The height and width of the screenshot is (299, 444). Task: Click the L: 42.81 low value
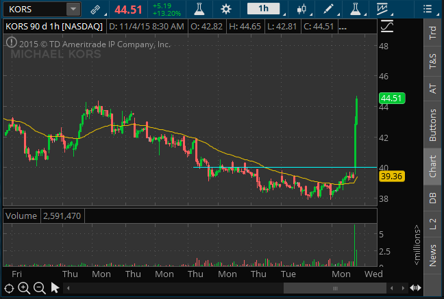pos(282,27)
